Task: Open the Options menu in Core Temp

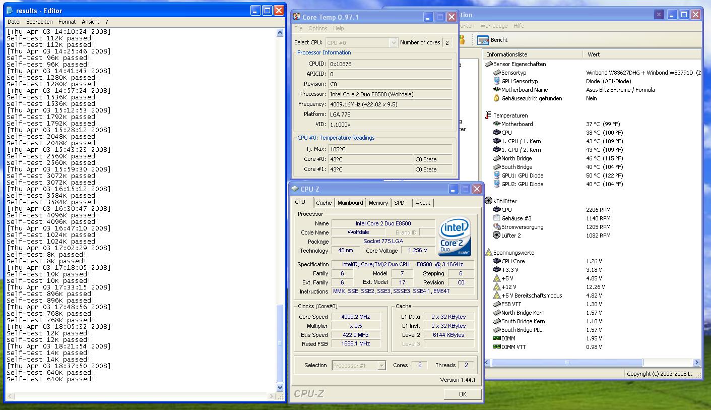Action: click(x=318, y=28)
